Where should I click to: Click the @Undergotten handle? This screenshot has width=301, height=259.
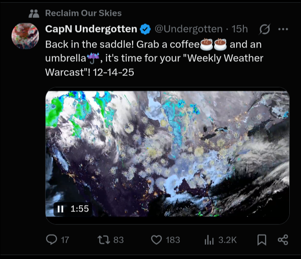tap(189, 29)
